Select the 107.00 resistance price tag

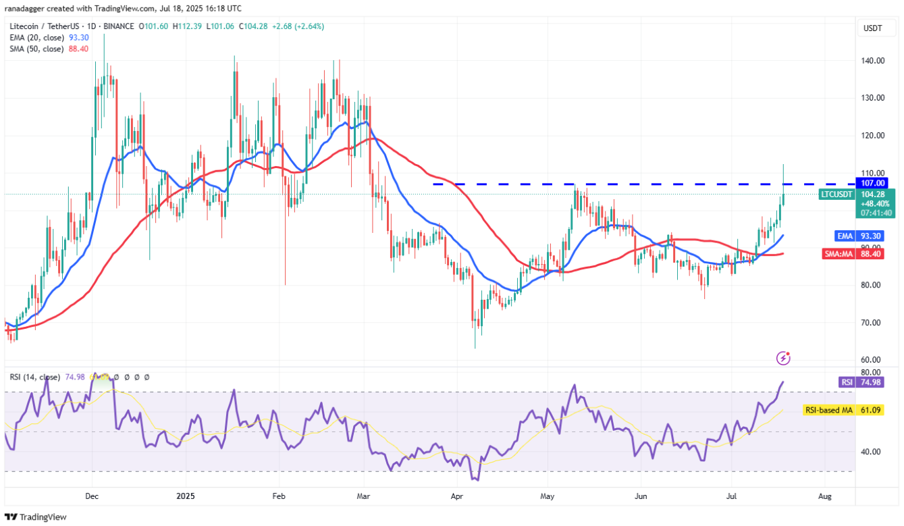877,183
